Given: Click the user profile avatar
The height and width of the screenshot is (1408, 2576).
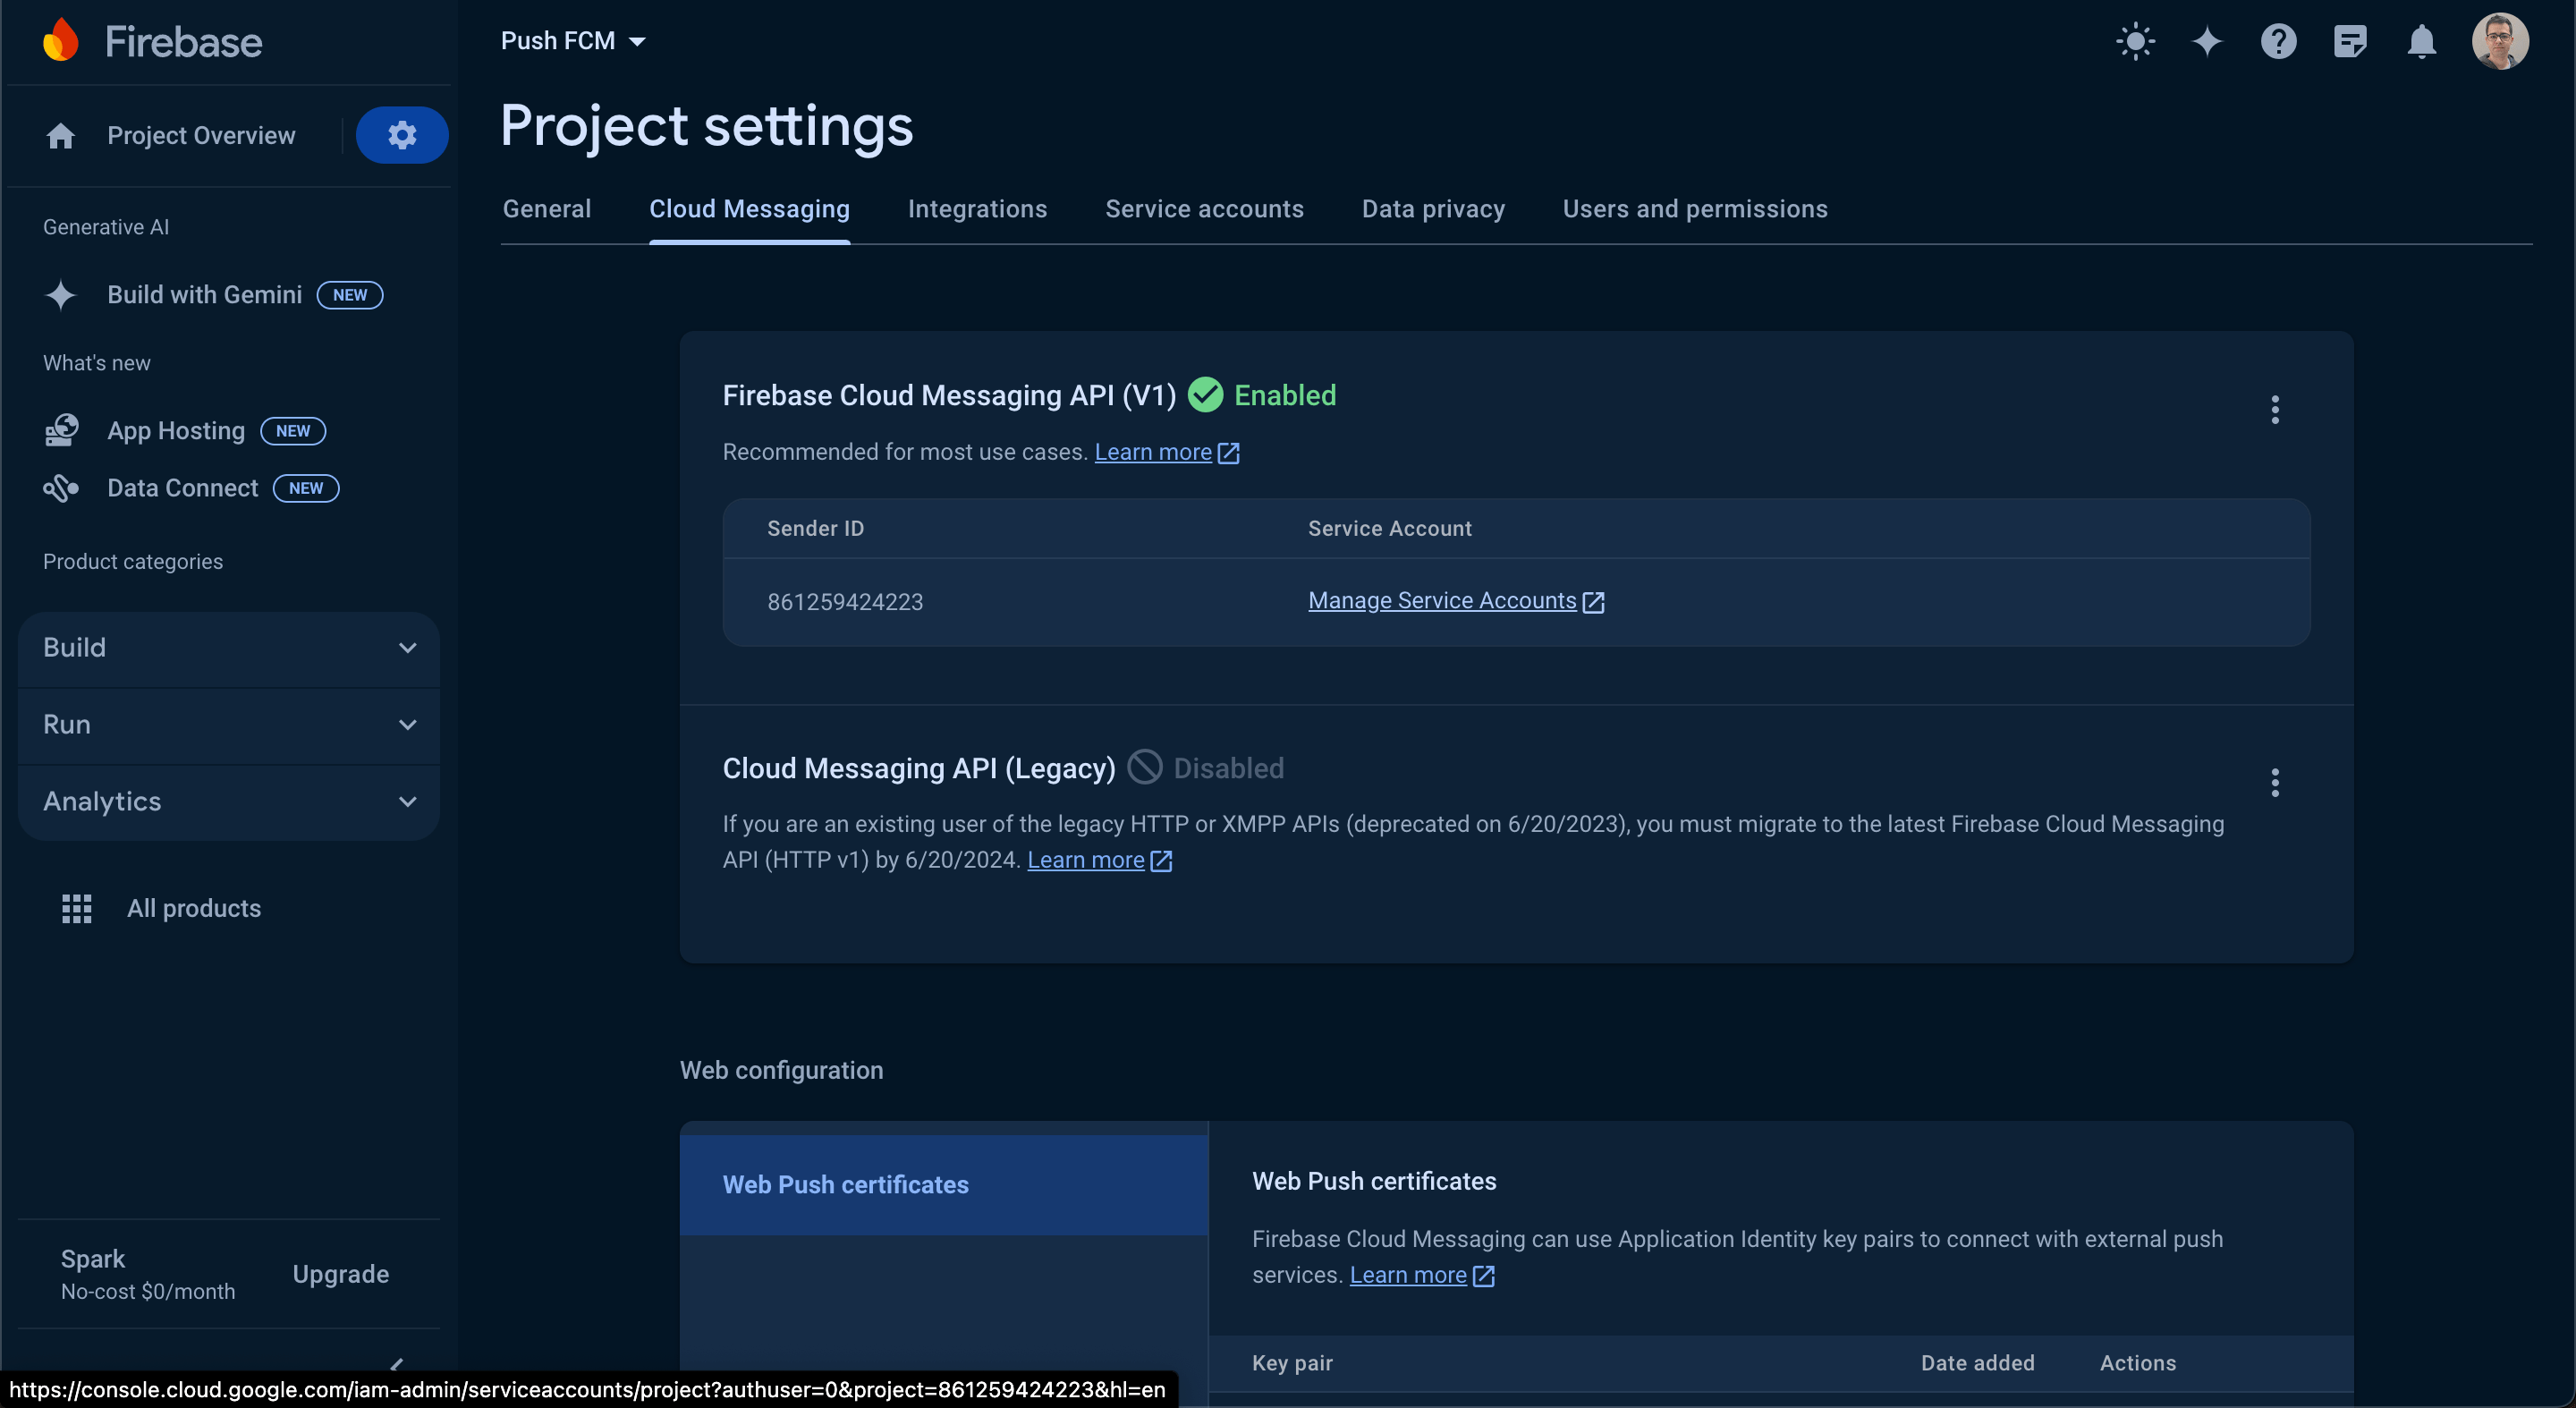Looking at the screenshot, I should (x=2499, y=42).
